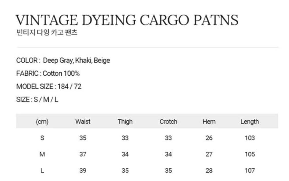
Task: Select the length value 105 for size M
Action: [249, 154]
